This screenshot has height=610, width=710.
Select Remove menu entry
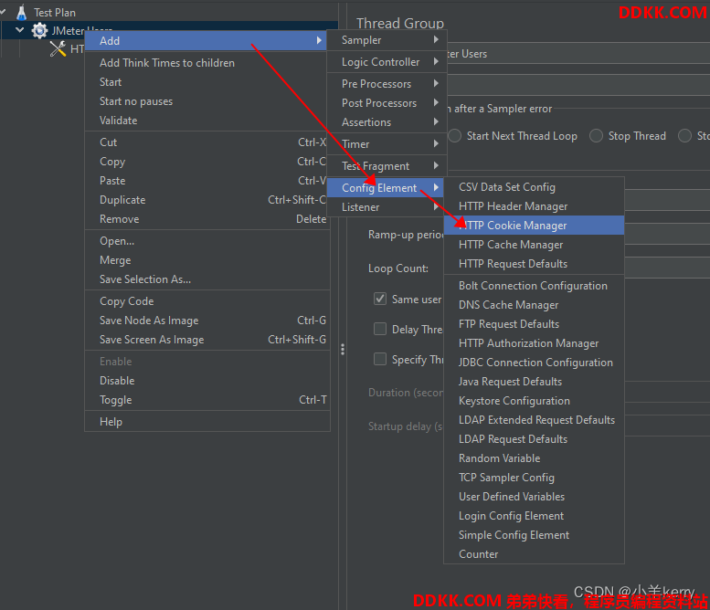coord(206,219)
